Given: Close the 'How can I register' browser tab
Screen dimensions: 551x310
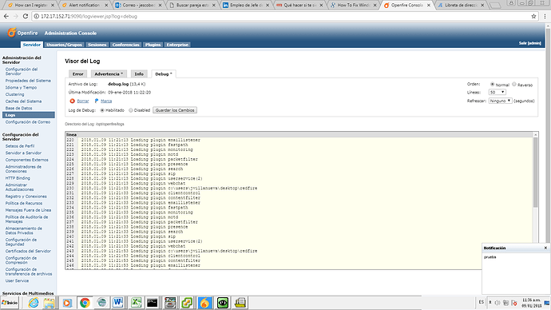Looking at the screenshot, I should click(x=53, y=6).
